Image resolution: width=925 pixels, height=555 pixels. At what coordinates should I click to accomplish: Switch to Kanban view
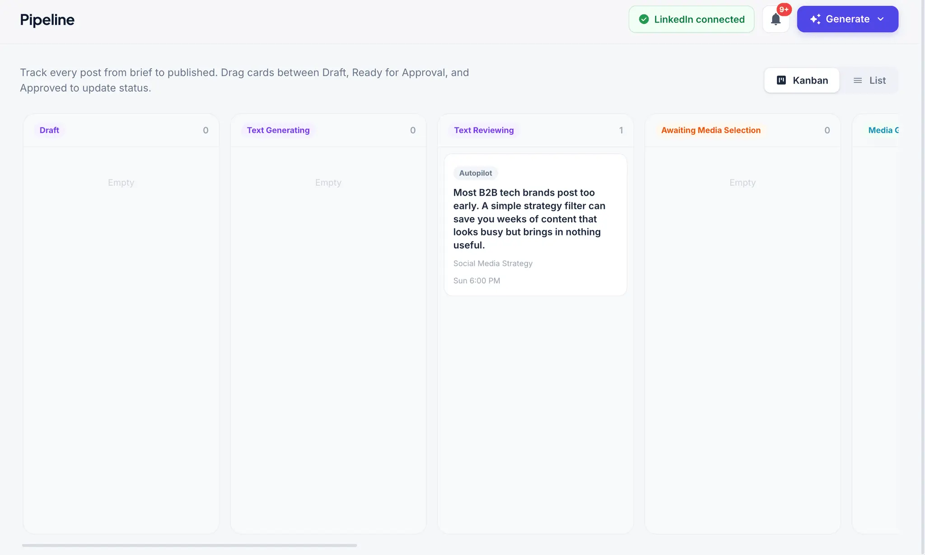pyautogui.click(x=802, y=80)
